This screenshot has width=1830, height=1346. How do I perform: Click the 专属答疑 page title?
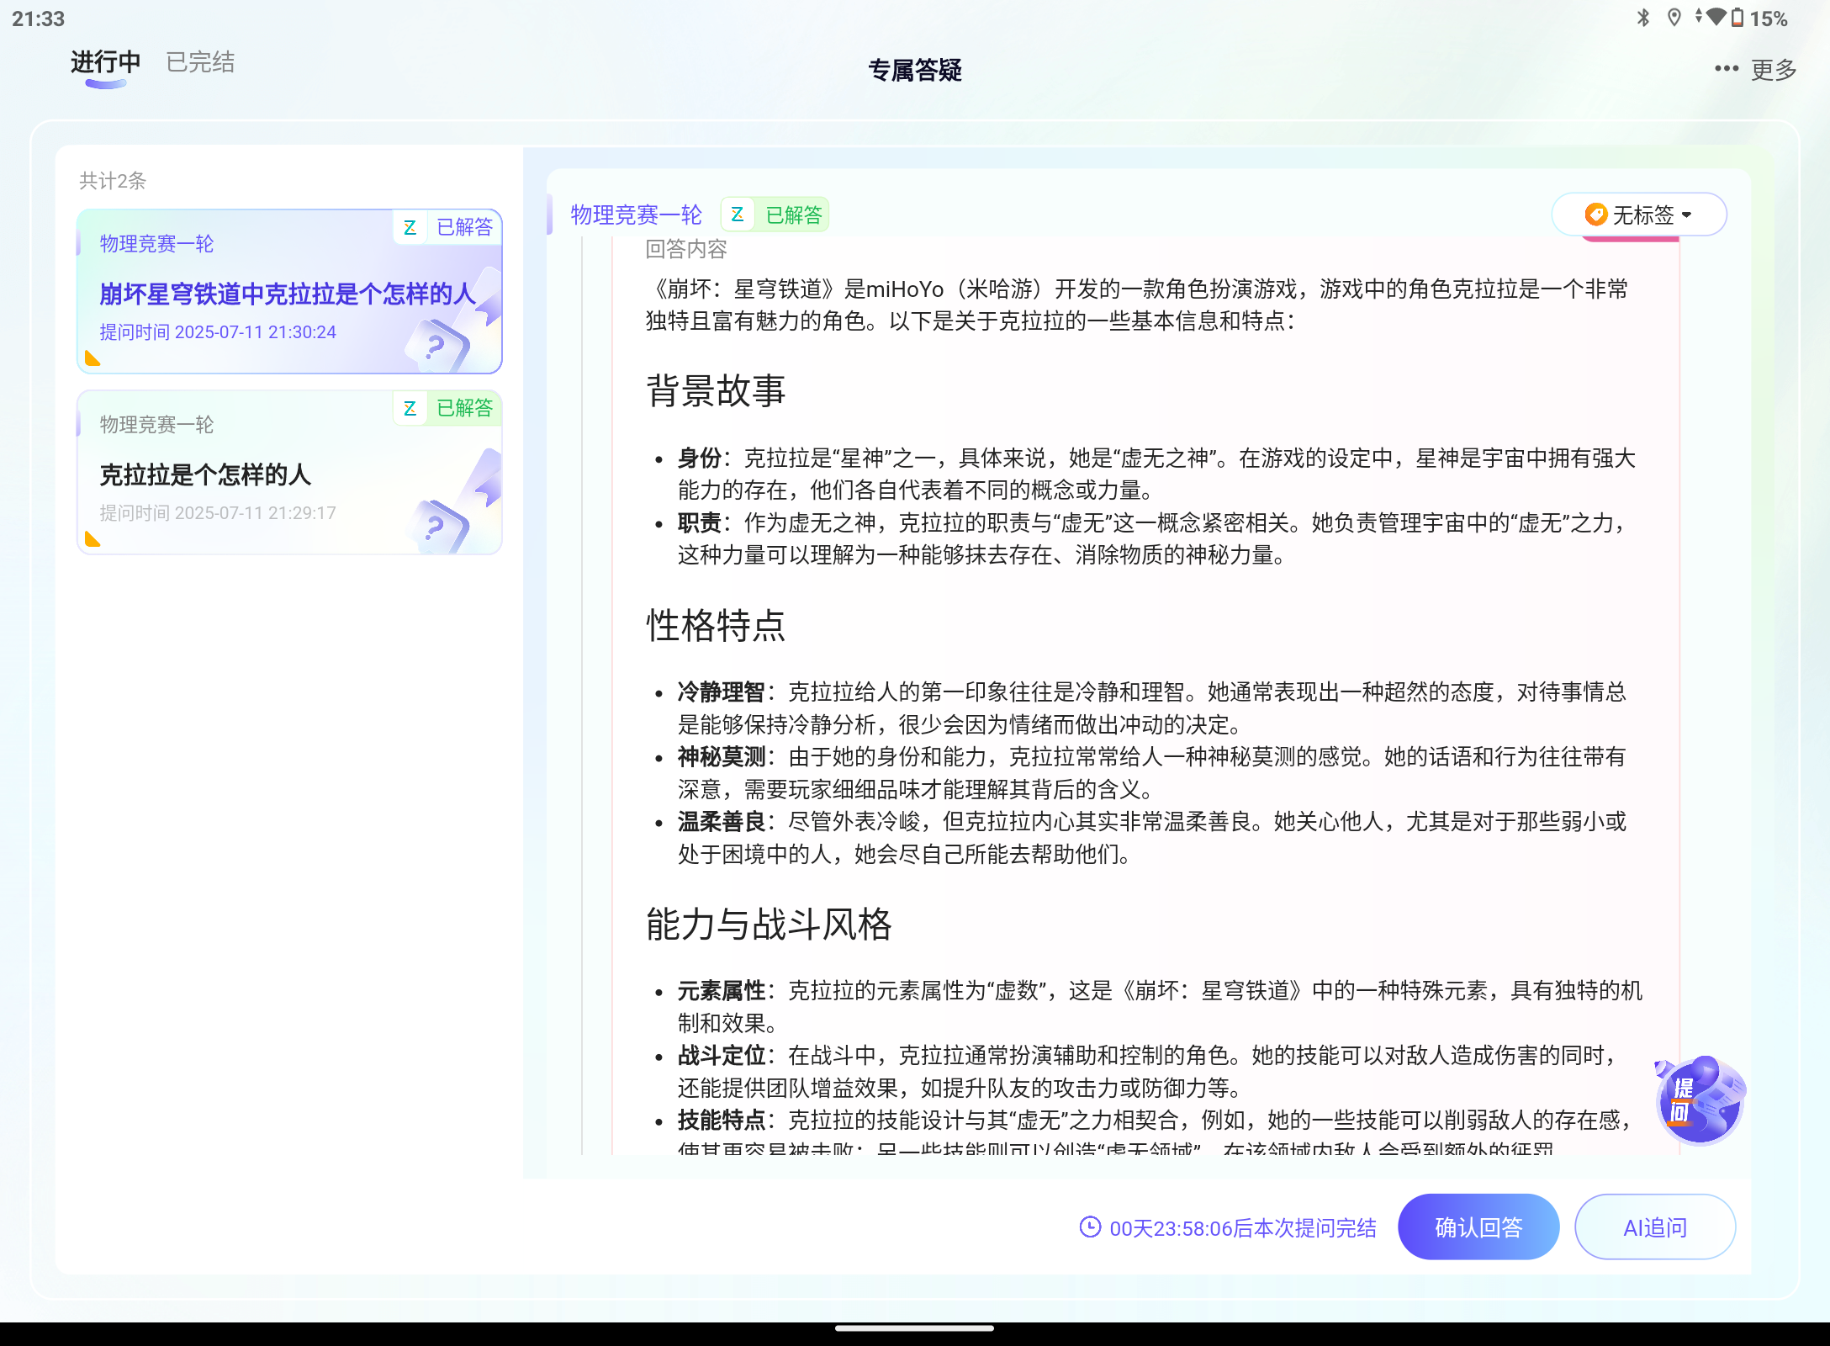[914, 70]
